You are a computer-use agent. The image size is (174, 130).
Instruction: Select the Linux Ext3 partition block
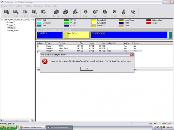tap(77, 35)
